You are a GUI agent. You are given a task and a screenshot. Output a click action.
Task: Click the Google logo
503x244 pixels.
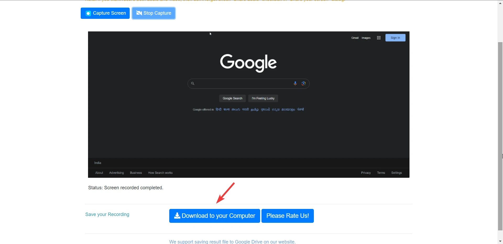coord(248,63)
